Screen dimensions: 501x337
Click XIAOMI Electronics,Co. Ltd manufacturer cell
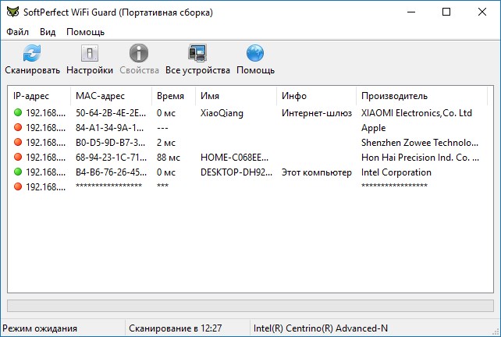(x=416, y=113)
